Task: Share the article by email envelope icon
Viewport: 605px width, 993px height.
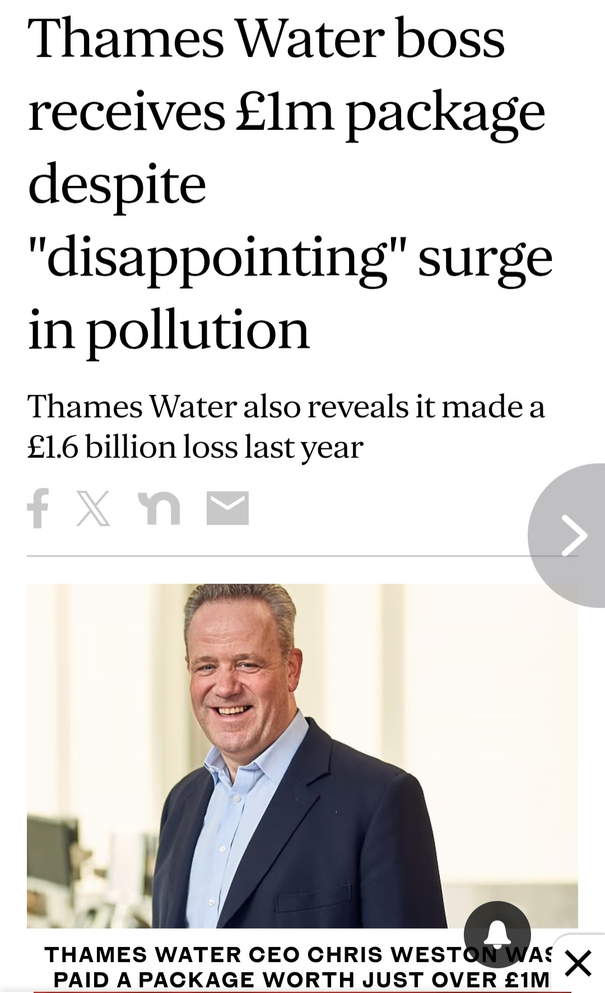Action: pyautogui.click(x=227, y=508)
